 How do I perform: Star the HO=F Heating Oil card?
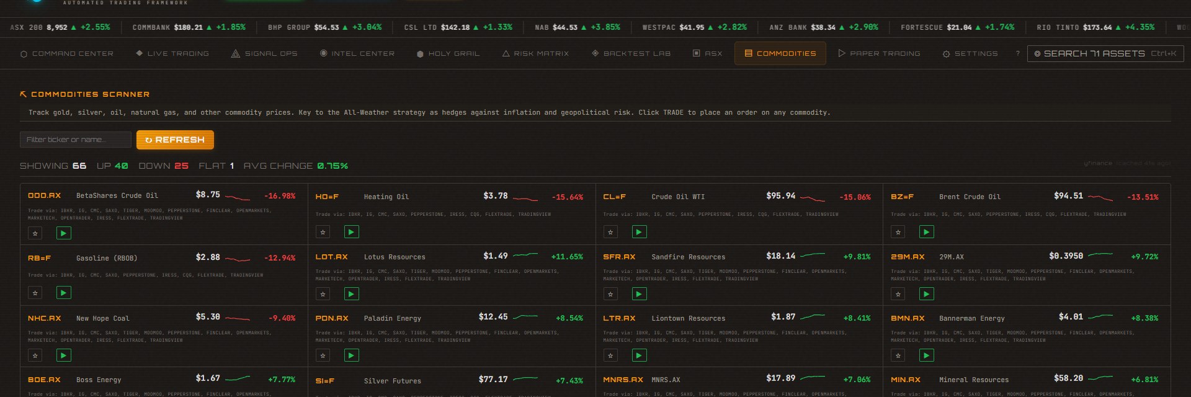(x=323, y=232)
